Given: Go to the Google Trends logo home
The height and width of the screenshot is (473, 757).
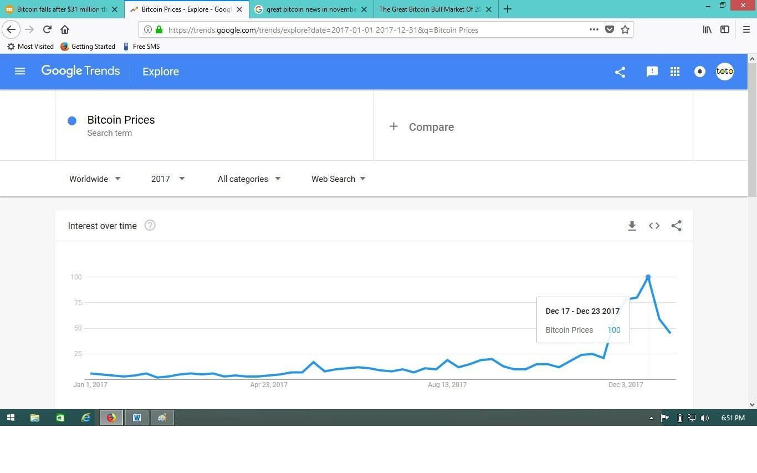Looking at the screenshot, I should [80, 71].
